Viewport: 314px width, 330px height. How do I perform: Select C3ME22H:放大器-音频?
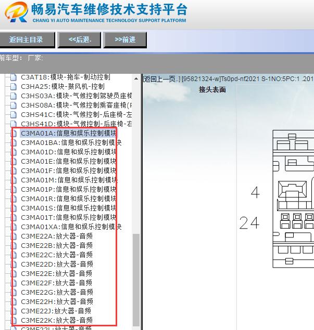click(57, 301)
